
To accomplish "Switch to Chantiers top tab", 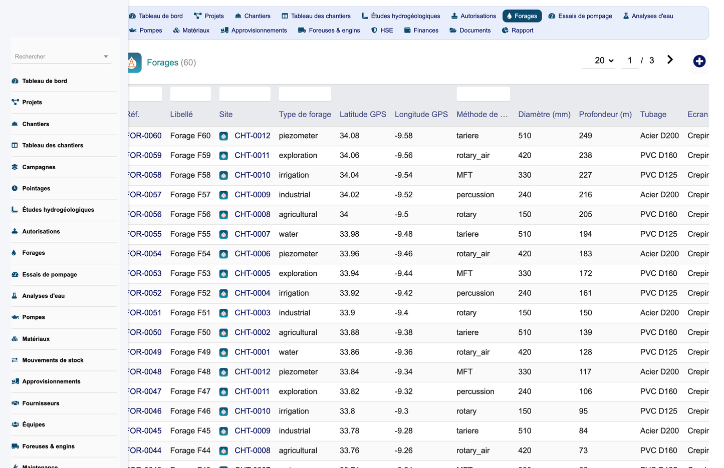I will click(253, 16).
